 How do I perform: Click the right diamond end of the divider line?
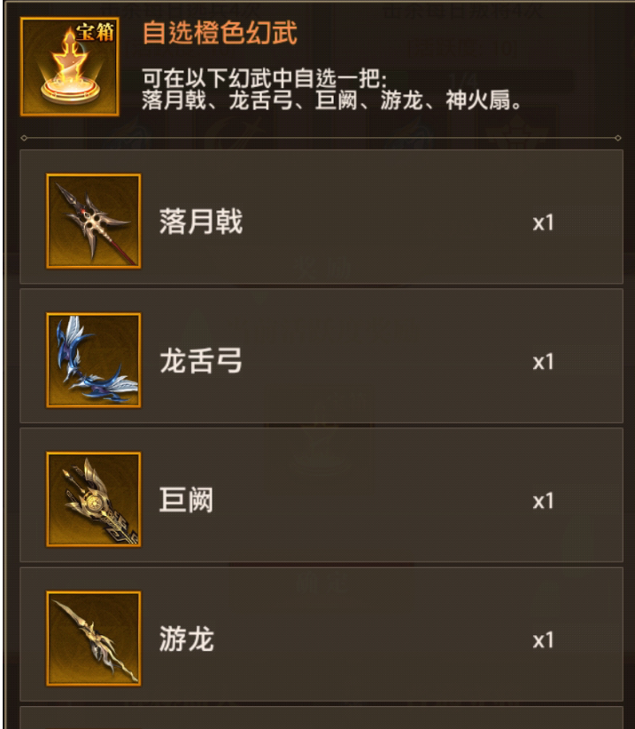tap(618, 138)
